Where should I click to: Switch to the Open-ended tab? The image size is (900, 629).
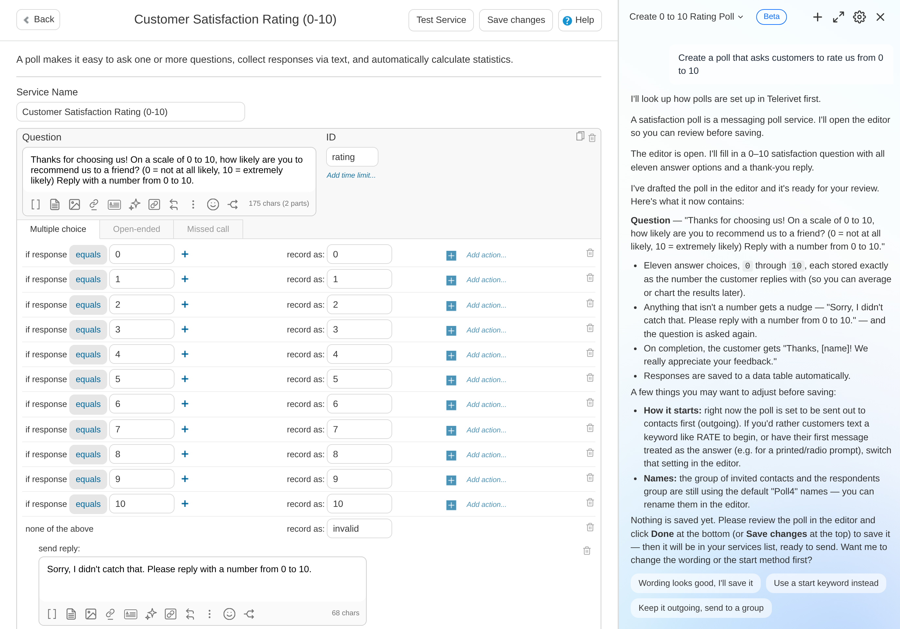click(x=136, y=229)
